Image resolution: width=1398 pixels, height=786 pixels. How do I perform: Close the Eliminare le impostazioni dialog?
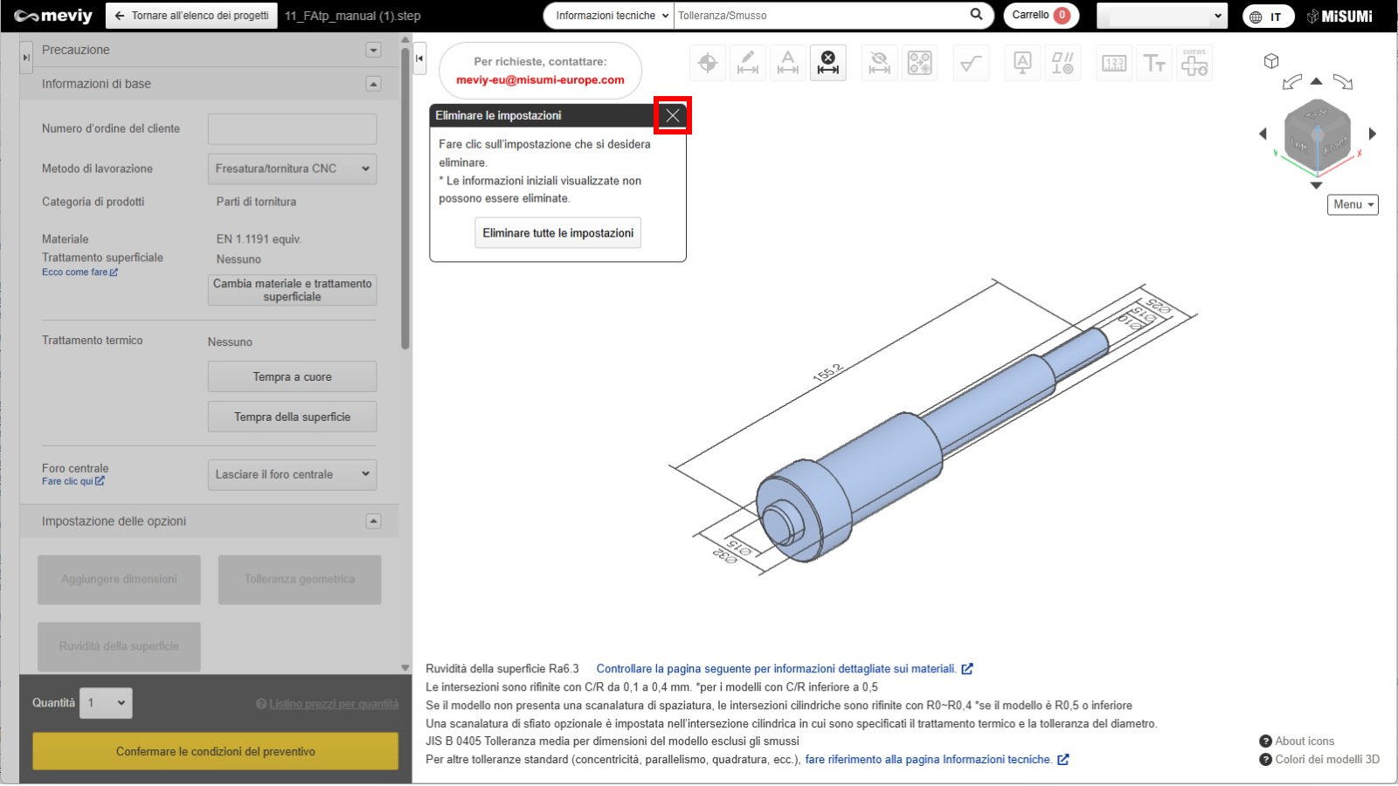673,115
